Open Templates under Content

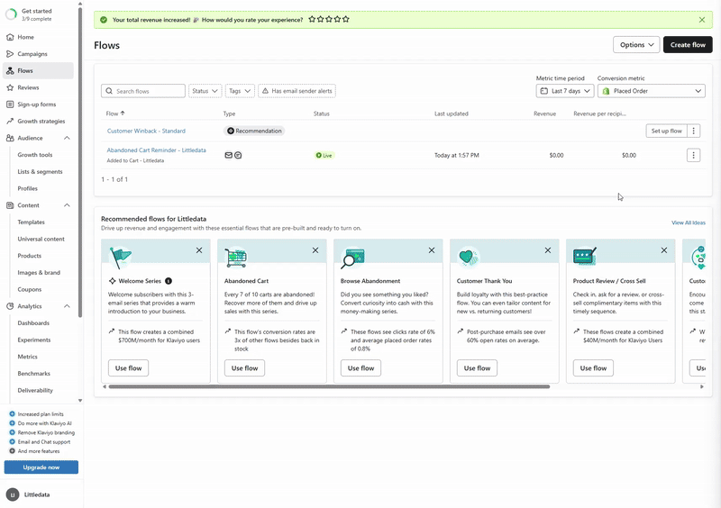click(32, 222)
